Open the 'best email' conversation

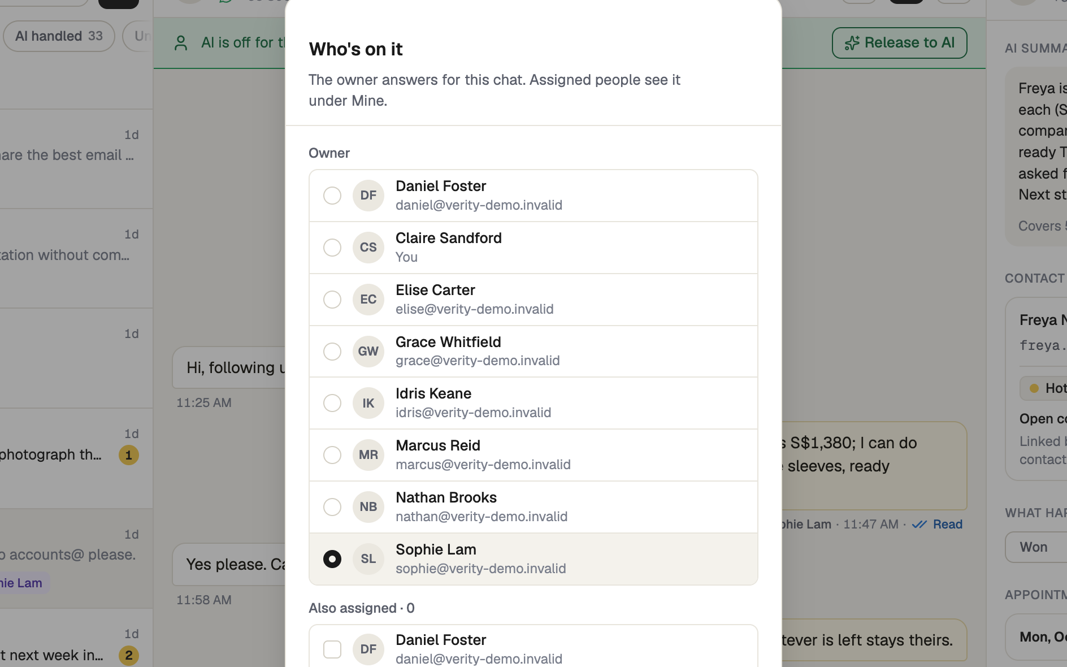(76, 159)
